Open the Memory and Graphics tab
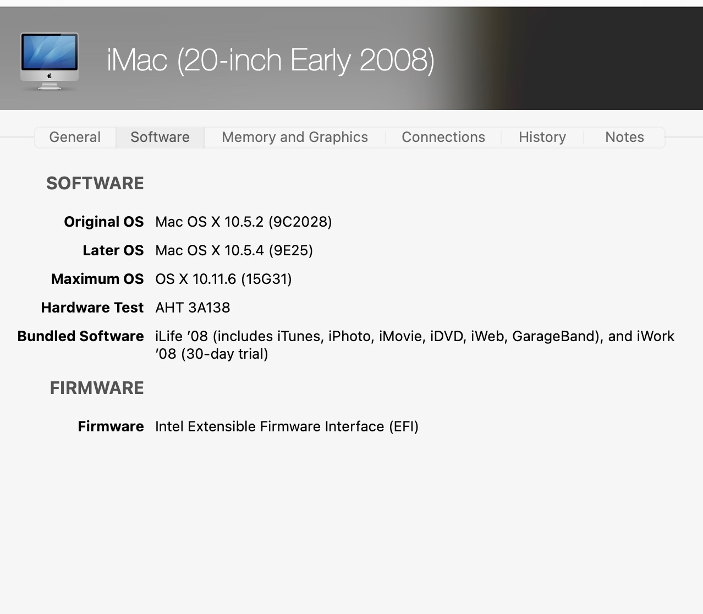703x614 pixels. click(295, 137)
